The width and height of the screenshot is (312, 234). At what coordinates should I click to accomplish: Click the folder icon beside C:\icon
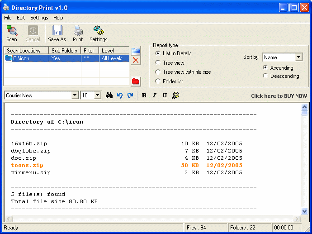coord(8,58)
